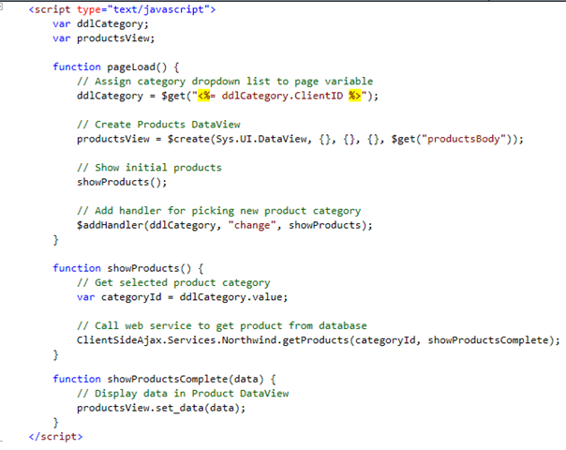This screenshot has height=450, width=566.
Task: Click comment 'Add handler for picking new product category'
Action: (218, 211)
